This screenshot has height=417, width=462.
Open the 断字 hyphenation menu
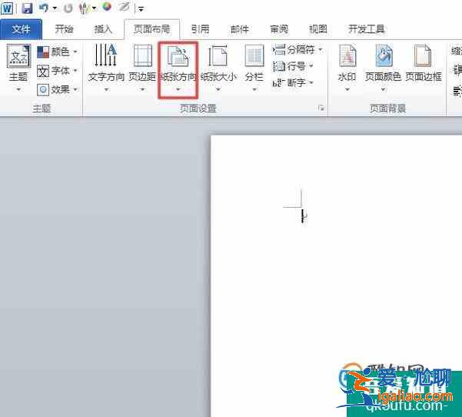click(x=293, y=83)
